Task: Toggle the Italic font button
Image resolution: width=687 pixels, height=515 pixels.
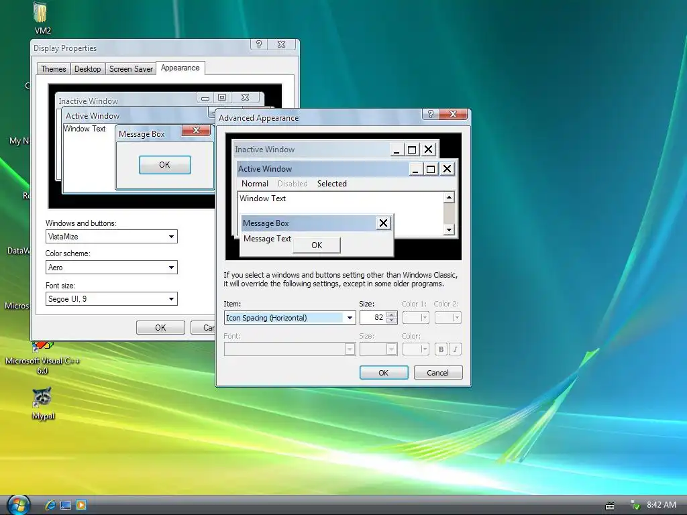Action: (x=456, y=349)
